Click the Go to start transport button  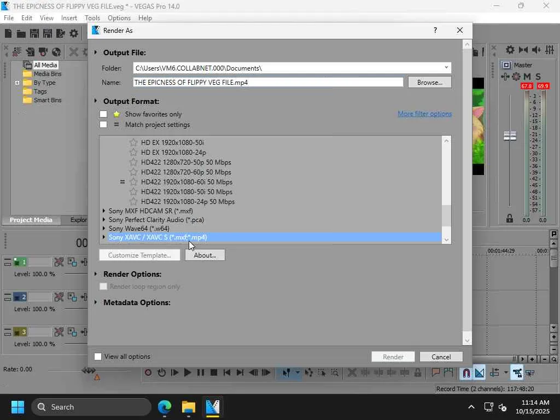click(227, 372)
